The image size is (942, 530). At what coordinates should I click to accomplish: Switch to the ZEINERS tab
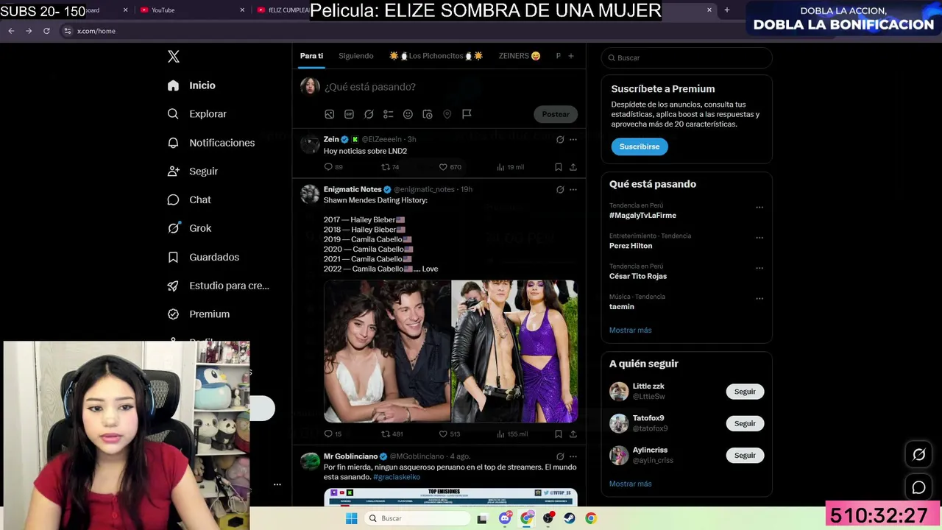pos(520,56)
